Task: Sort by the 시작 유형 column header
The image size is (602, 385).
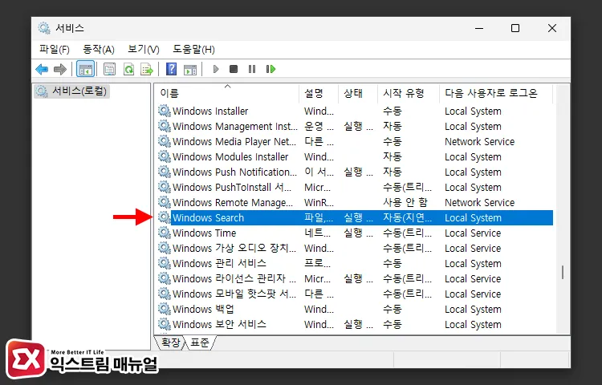Action: point(409,93)
